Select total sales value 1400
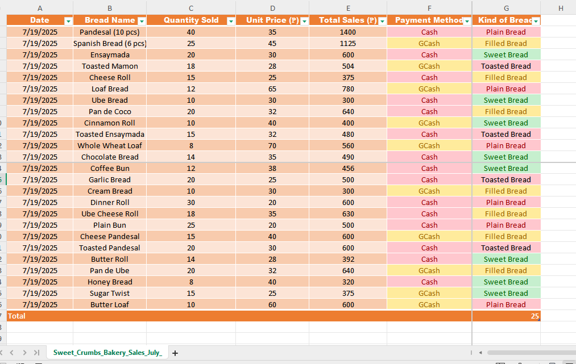 tap(348, 32)
